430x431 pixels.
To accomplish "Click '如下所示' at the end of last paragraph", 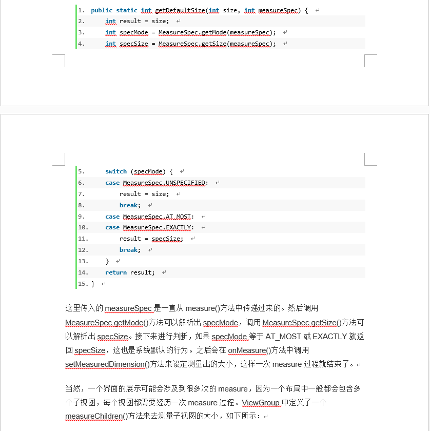I will tap(241, 416).
